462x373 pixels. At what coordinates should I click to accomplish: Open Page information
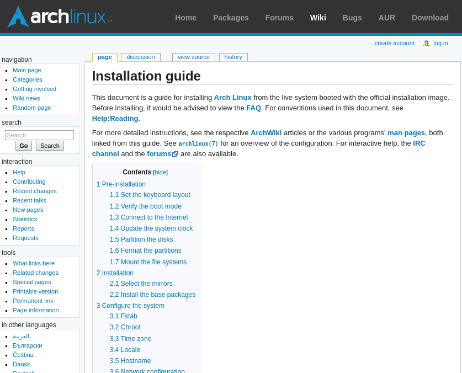pos(36,310)
